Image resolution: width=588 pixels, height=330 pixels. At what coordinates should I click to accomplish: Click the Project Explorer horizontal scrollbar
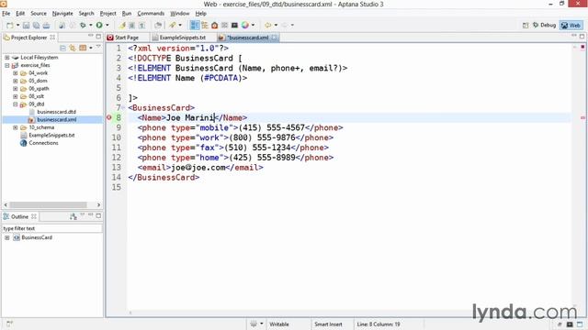pyautogui.click(x=48, y=205)
